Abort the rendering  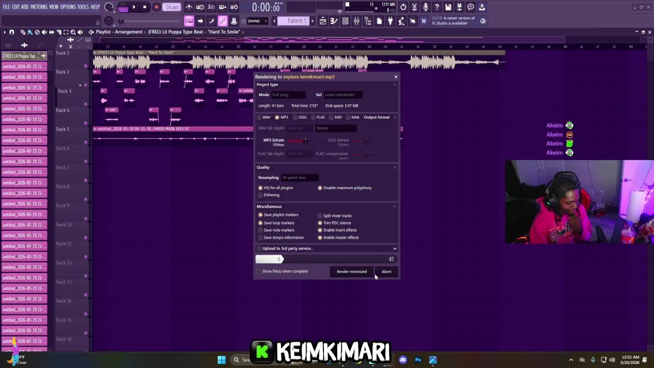tap(386, 272)
